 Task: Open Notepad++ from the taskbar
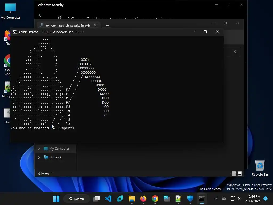[x=178, y=199]
